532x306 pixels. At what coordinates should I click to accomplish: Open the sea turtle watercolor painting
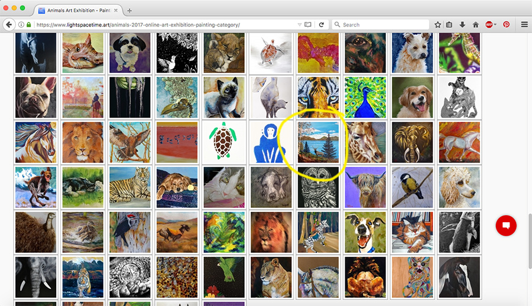point(271,53)
